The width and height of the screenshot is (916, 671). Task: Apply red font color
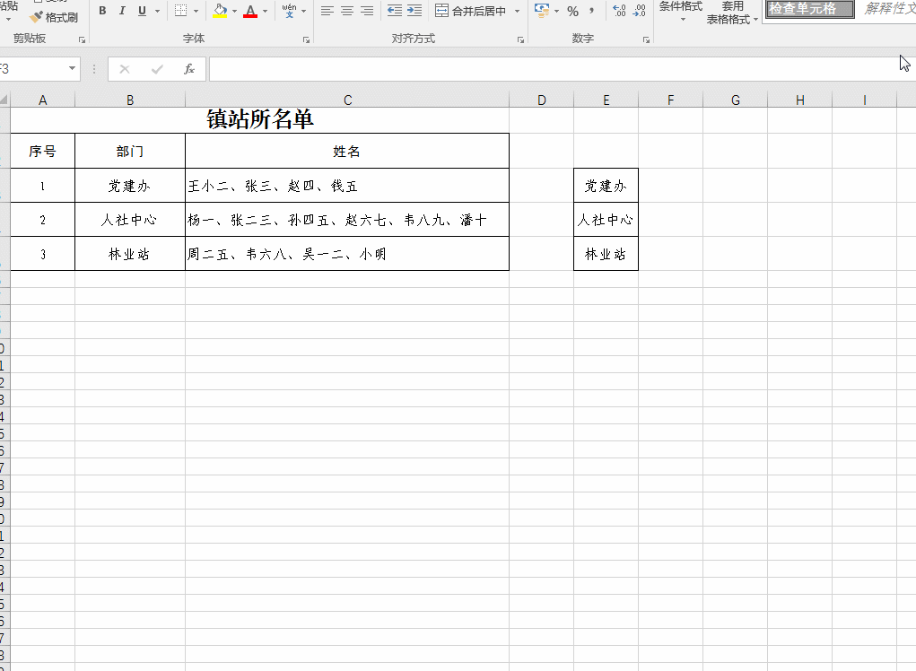[x=250, y=11]
